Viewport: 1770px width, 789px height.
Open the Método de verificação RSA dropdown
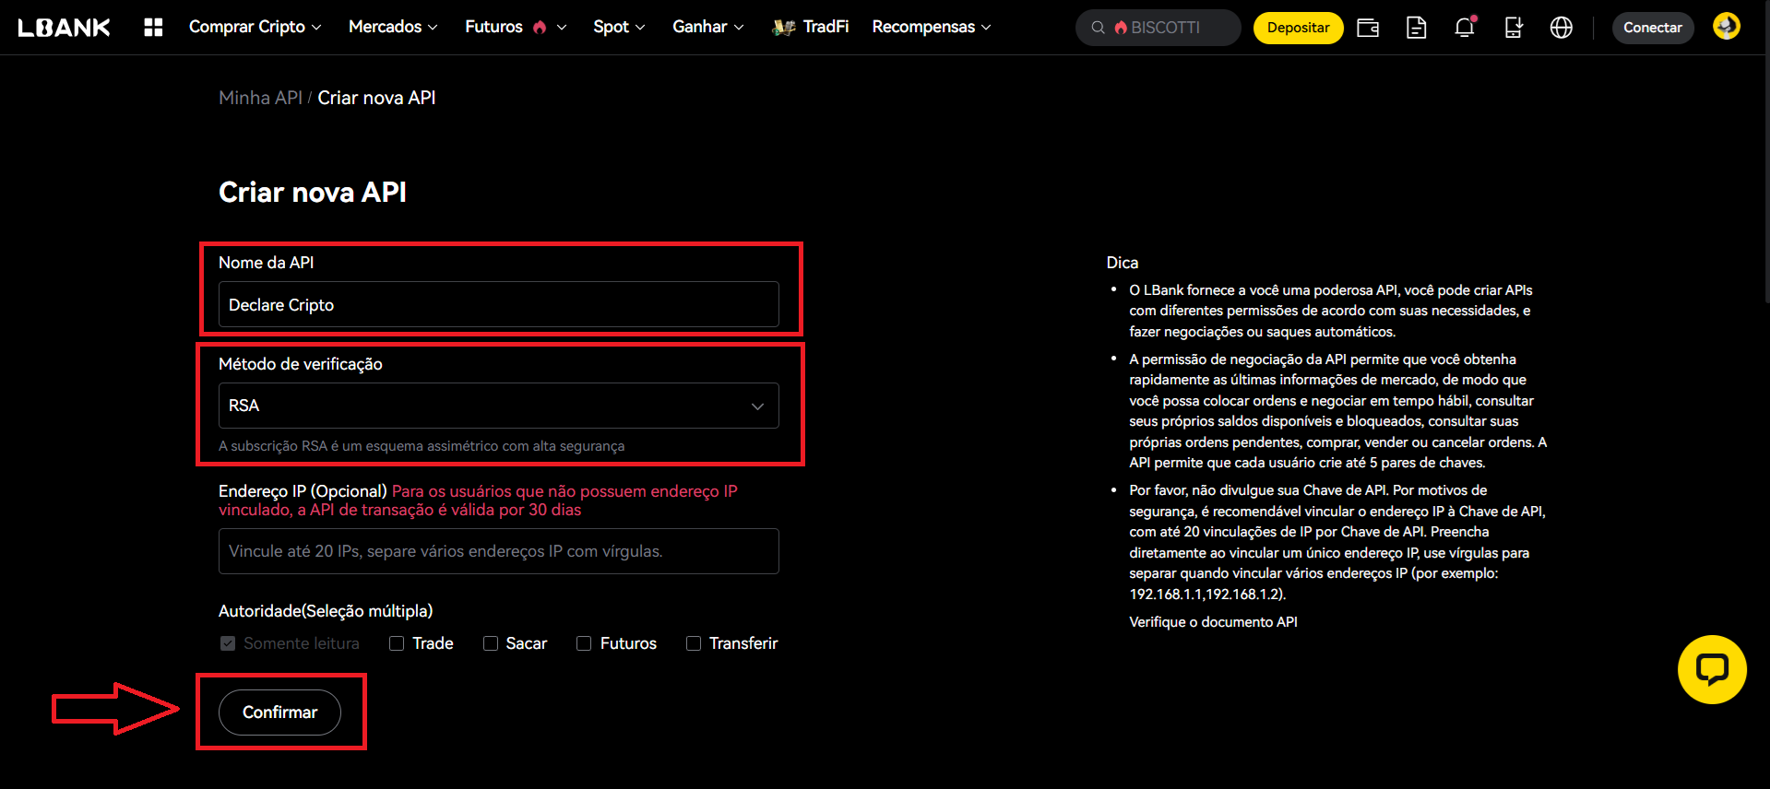(x=499, y=406)
